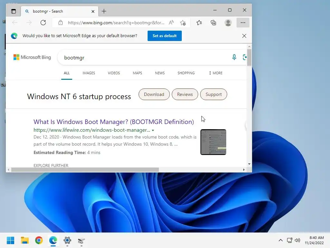The height and width of the screenshot is (248, 330).
Task: Click the scroll right arrow
Action: (244, 170)
